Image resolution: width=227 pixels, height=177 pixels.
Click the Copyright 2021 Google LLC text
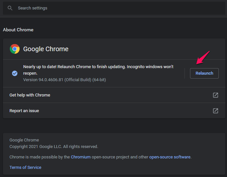point(54,147)
